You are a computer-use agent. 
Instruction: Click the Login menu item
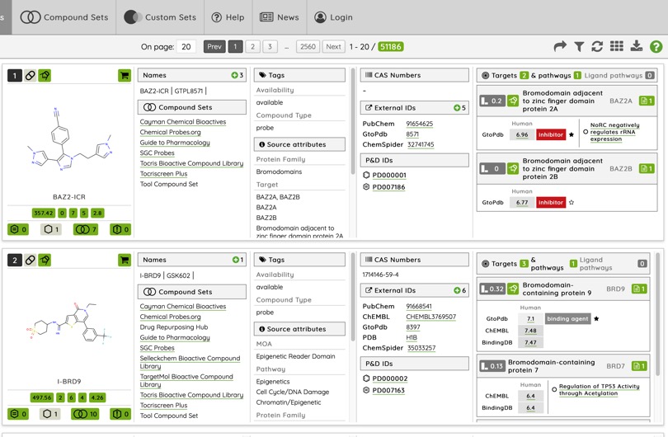pyautogui.click(x=333, y=17)
